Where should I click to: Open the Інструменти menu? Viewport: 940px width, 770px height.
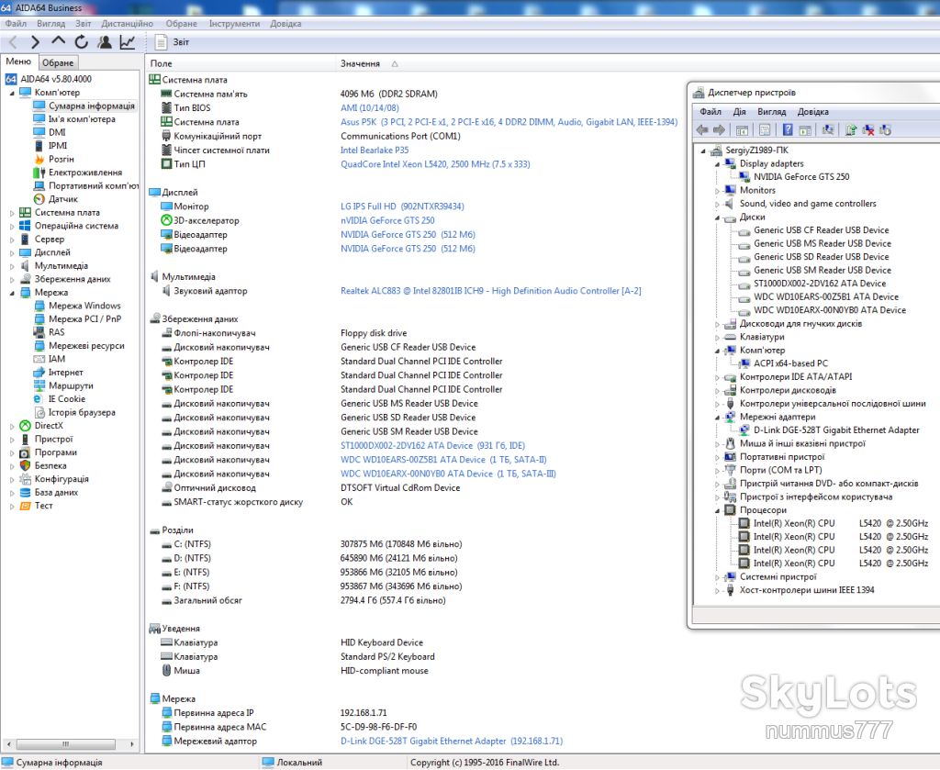coord(234,24)
